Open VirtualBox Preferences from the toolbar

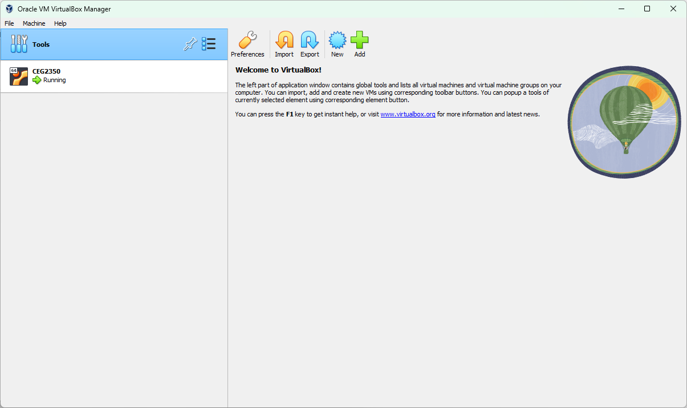point(247,43)
